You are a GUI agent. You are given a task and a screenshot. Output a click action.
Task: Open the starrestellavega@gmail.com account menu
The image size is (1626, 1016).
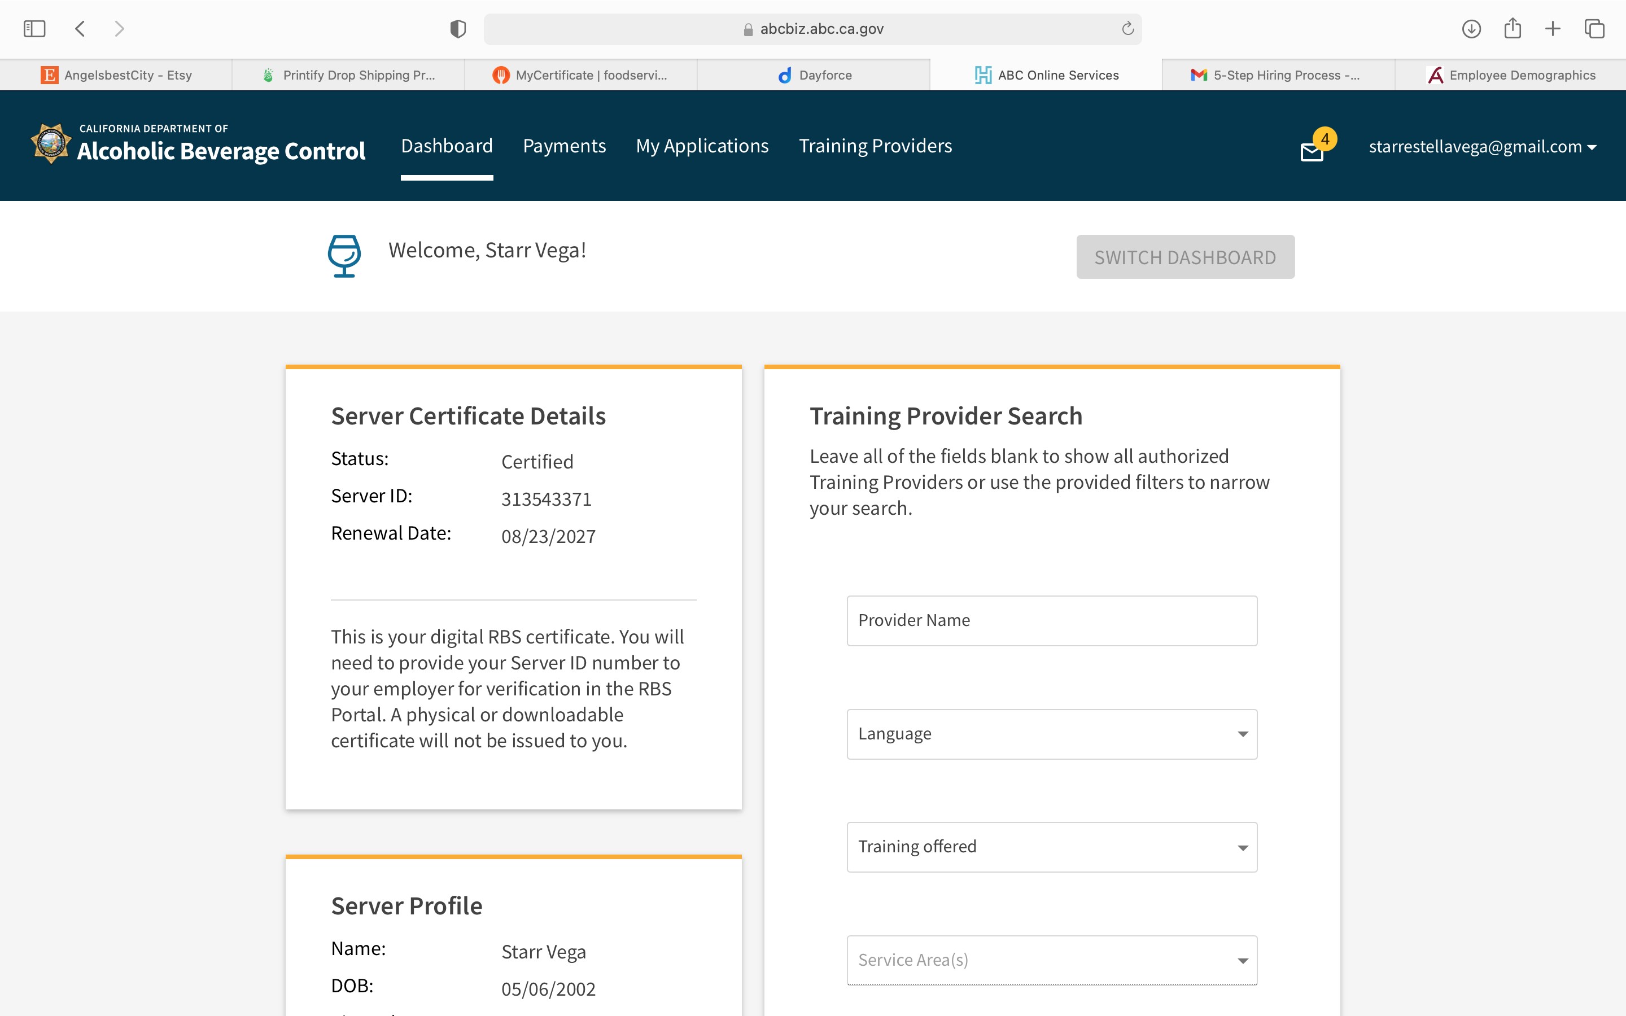tap(1482, 147)
